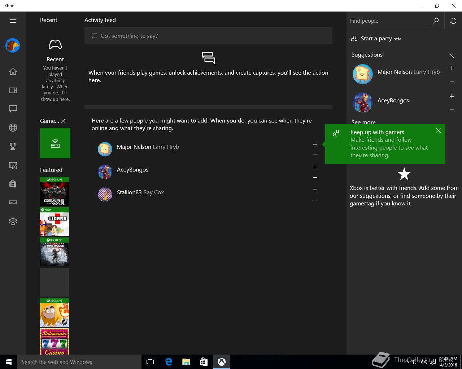Click the 'Got something to say?' field

click(208, 36)
